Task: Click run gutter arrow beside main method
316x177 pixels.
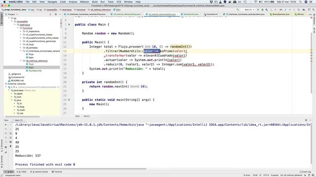Action: [69, 100]
